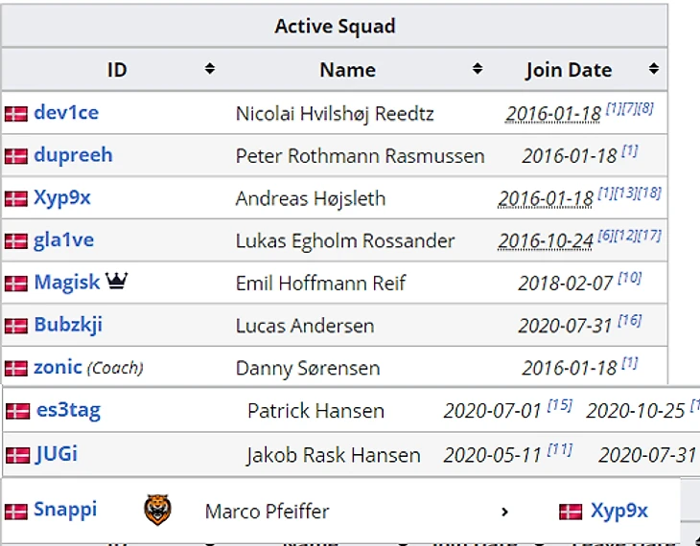Click the Danish flag next to es3tag
This screenshot has width=700, height=546.
[17, 411]
